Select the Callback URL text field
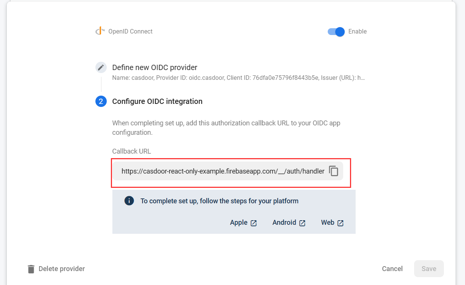465x285 pixels. pos(223,171)
